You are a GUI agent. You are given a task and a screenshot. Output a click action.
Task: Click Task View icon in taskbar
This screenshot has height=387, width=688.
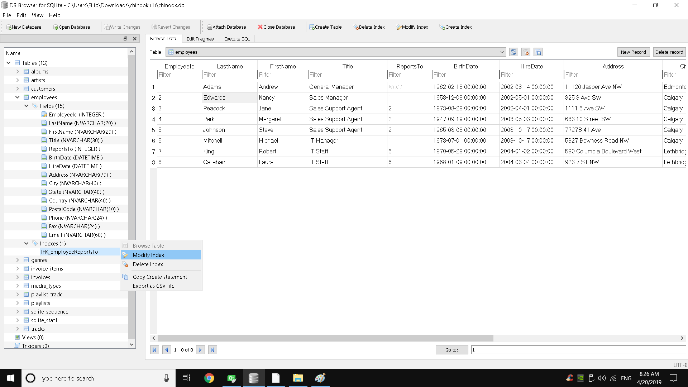pyautogui.click(x=186, y=378)
